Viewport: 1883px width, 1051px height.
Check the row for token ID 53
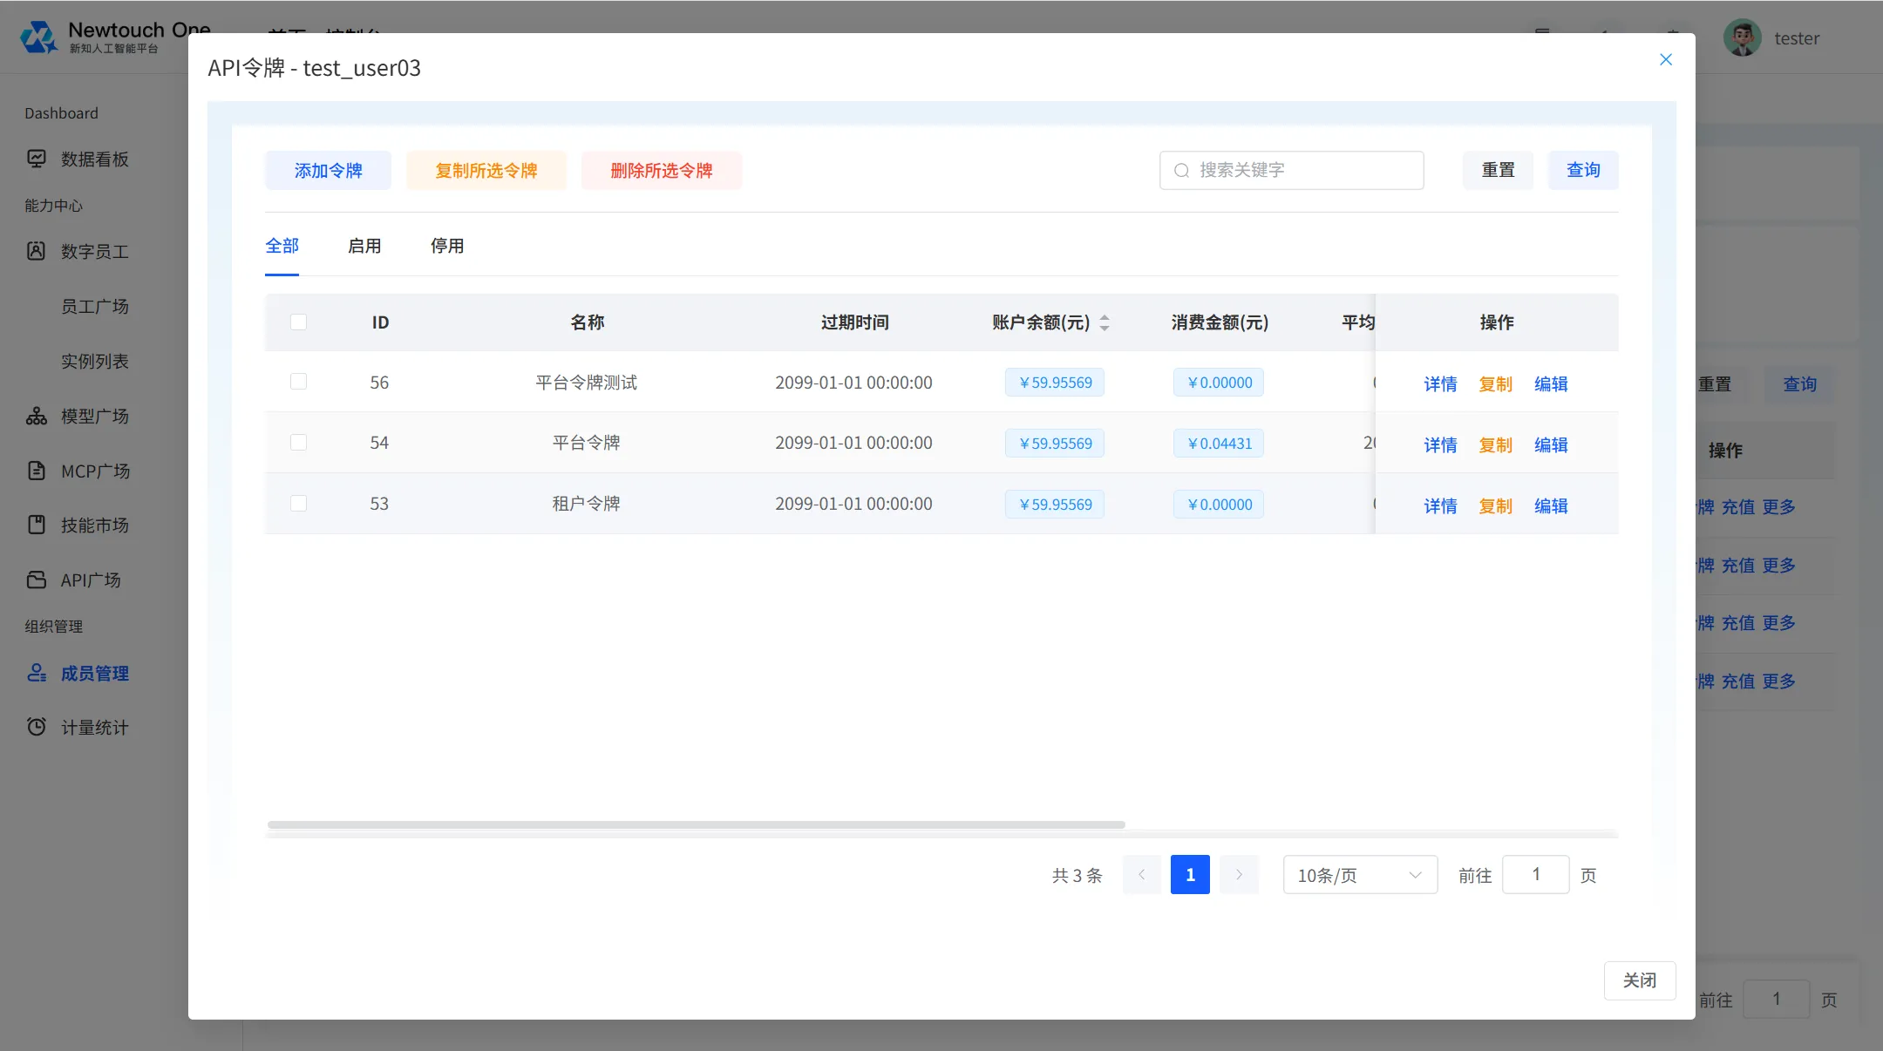[298, 503]
